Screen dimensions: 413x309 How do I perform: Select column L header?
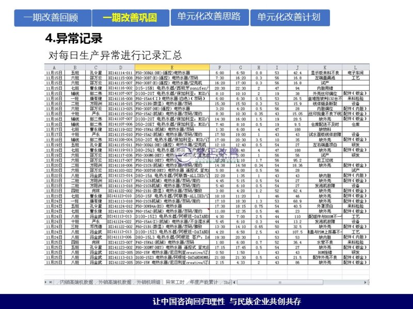(355, 67)
